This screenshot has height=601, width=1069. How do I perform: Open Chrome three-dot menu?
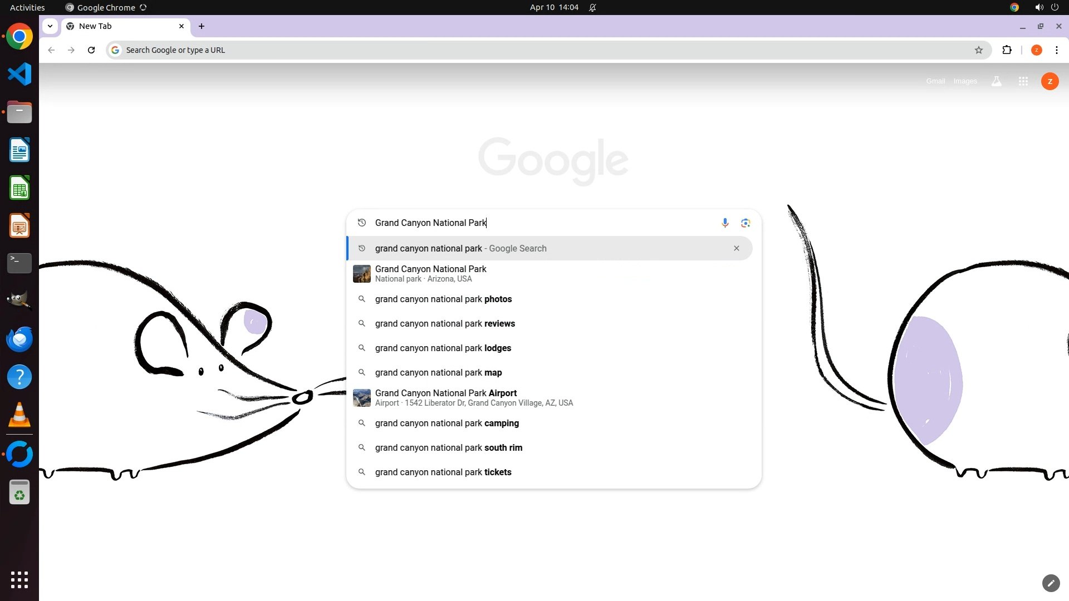point(1056,50)
